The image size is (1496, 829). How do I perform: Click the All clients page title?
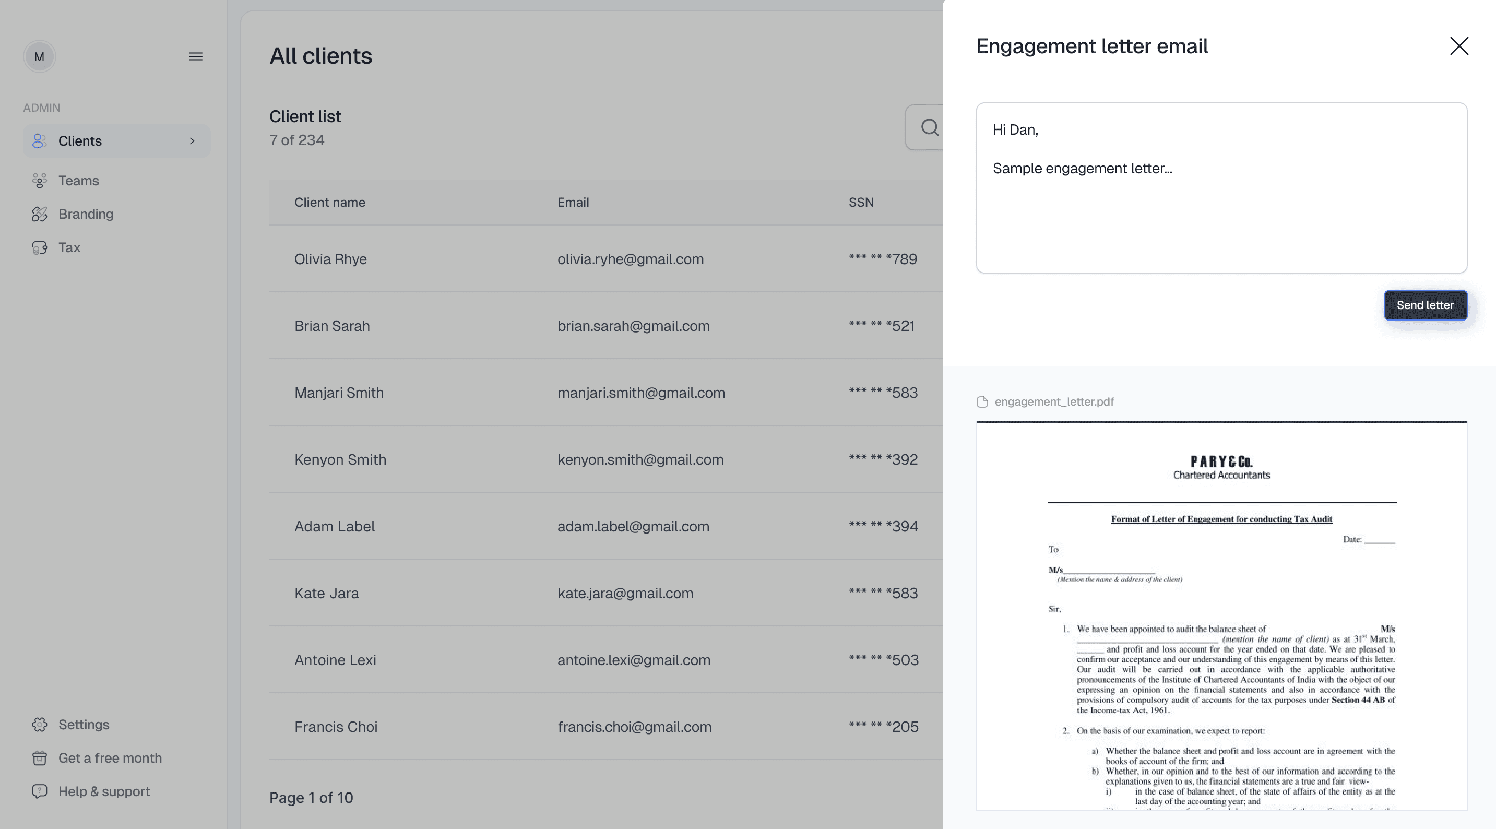pos(320,56)
